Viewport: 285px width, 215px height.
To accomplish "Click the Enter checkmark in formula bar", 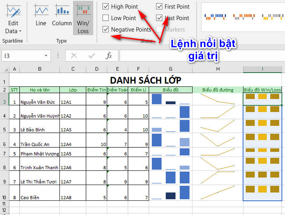I will 92,56.
